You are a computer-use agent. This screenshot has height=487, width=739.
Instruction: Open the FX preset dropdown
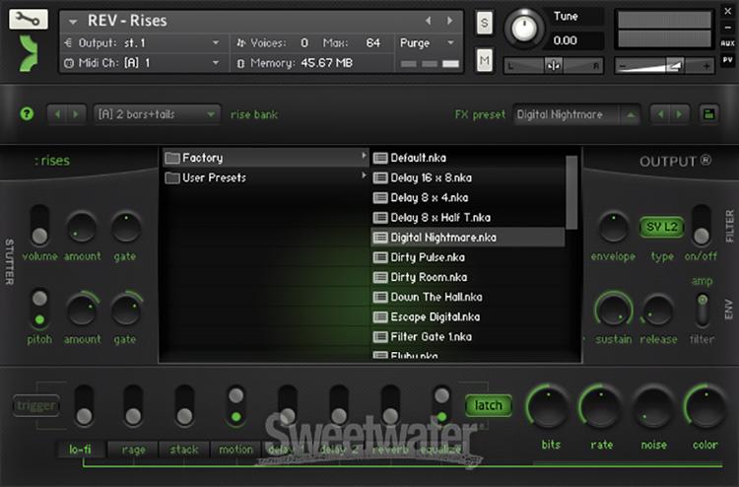click(x=577, y=114)
